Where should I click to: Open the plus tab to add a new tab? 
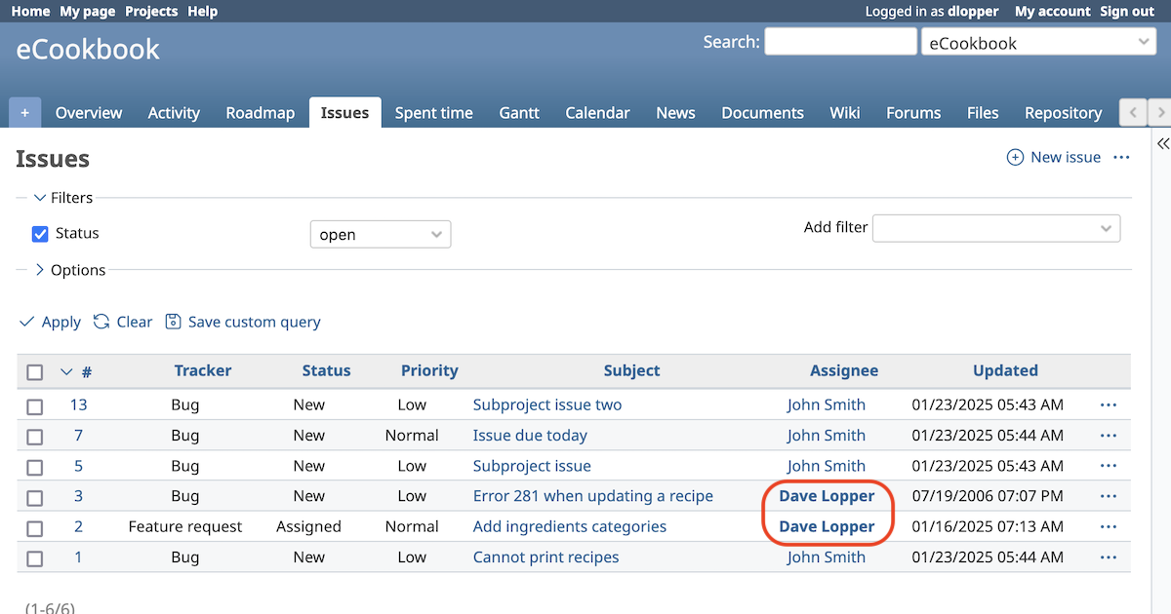point(23,112)
